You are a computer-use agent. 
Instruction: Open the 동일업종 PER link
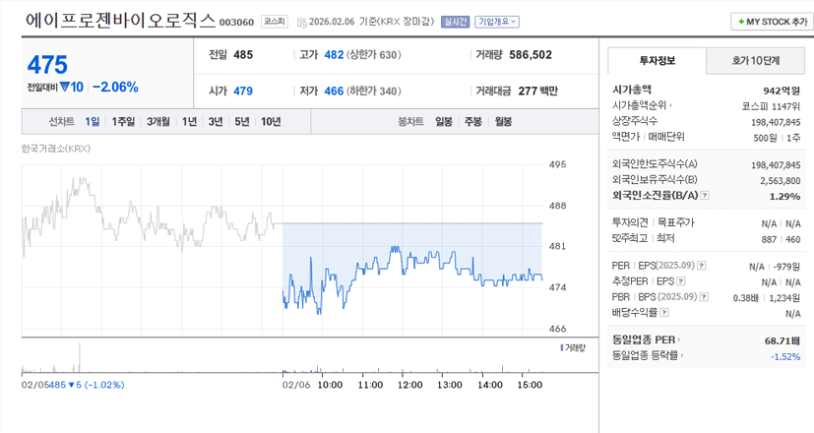646,340
